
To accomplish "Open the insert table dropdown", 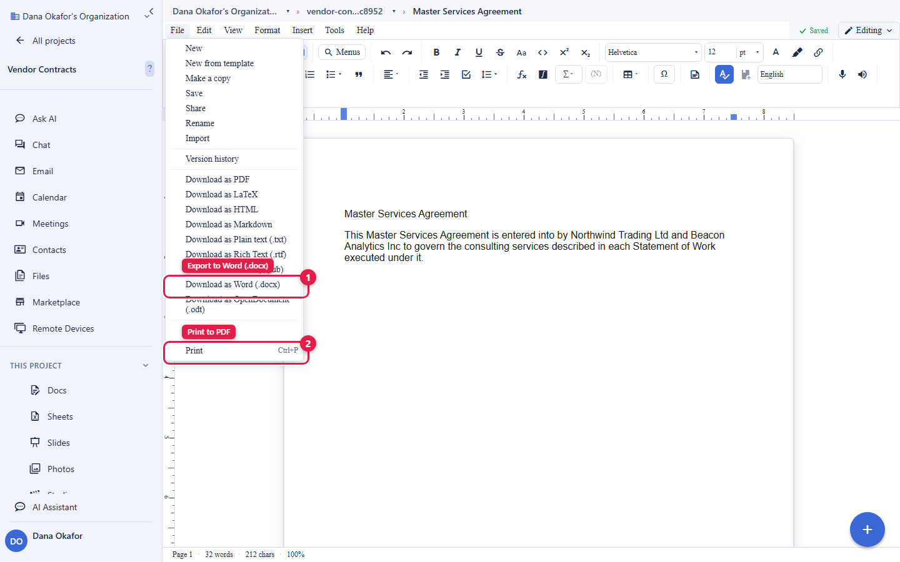I will [x=631, y=74].
